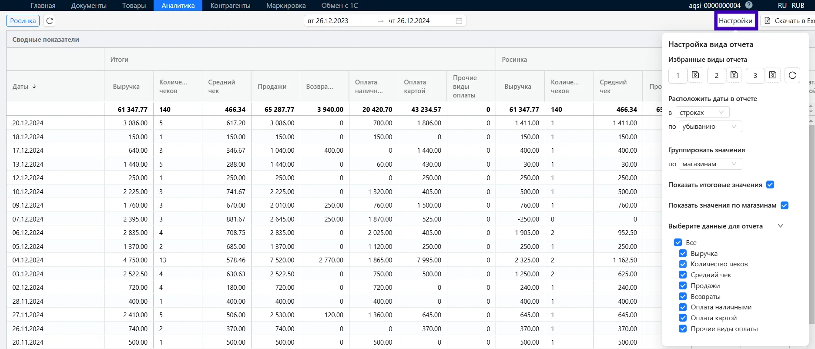Uncheck the Оплата картой checkbox
Screen dimensions: 815x349
[x=683, y=318]
